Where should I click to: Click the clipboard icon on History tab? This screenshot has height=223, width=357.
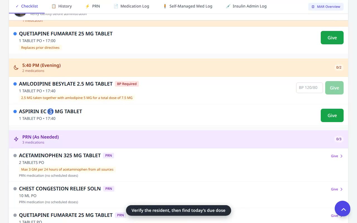click(54, 6)
